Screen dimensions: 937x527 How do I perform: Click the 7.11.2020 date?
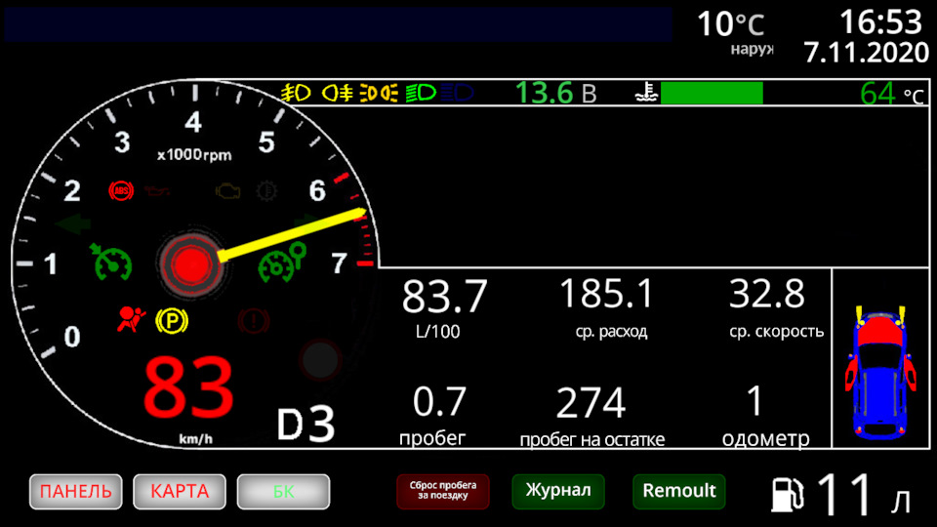[x=866, y=53]
